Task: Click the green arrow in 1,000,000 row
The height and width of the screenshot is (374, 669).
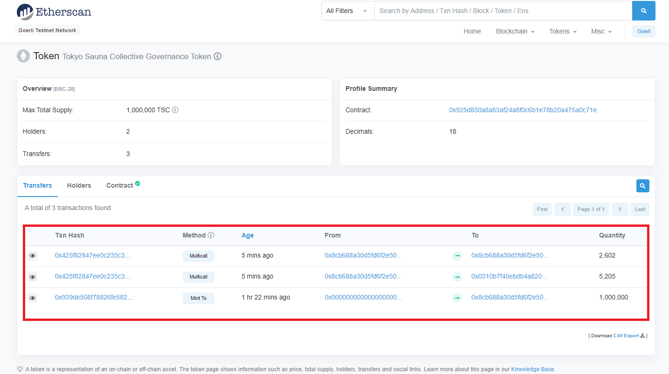Action: pos(457,298)
